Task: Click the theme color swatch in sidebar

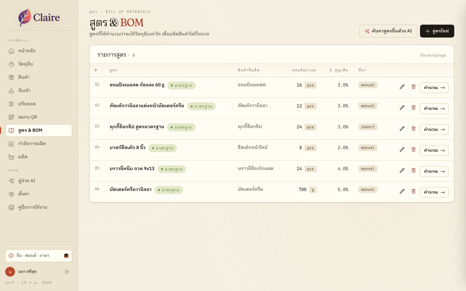Action: tap(66, 256)
